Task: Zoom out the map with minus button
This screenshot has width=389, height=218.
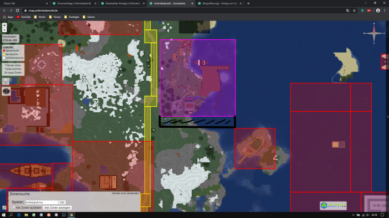Action: click(4, 30)
